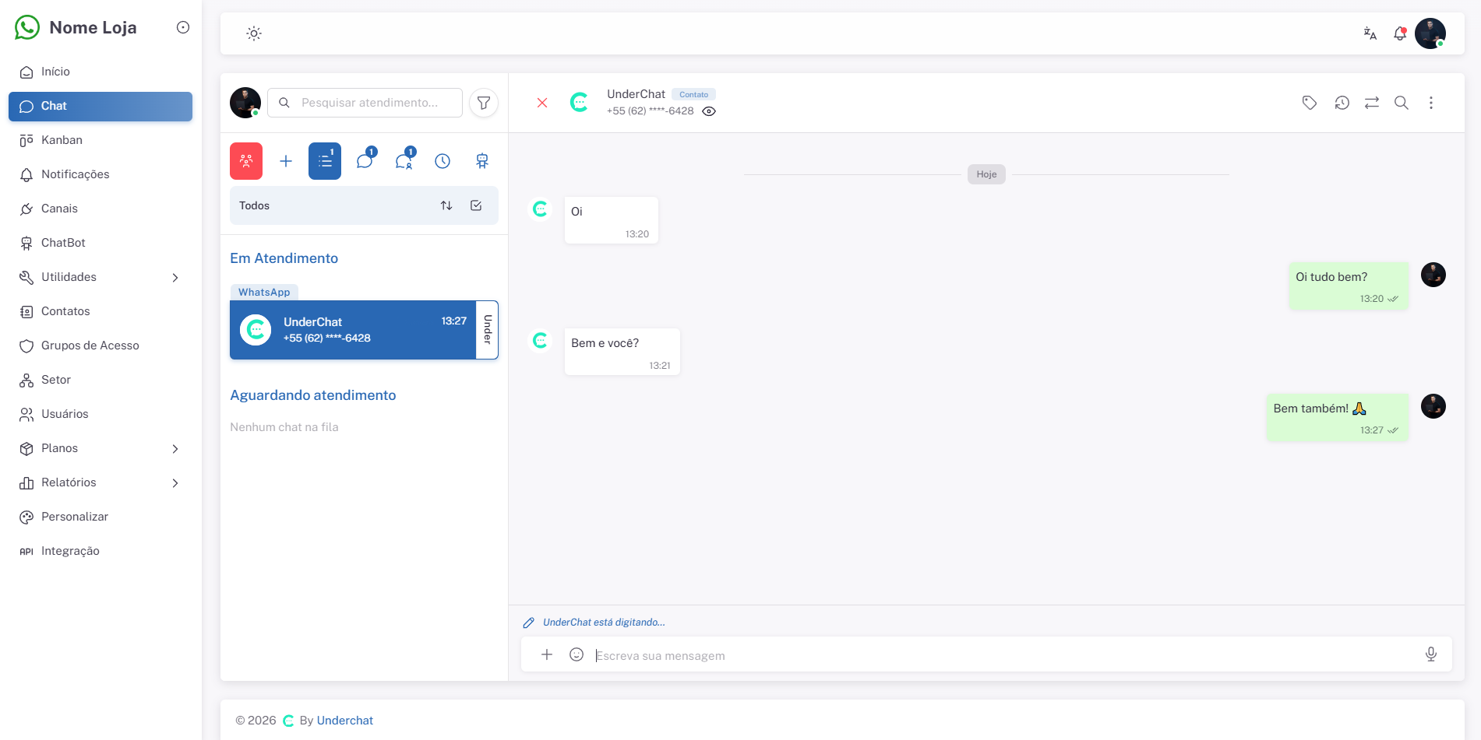This screenshot has width=1481, height=740.
Task: Open Usuários in the sidebar
Action: [x=100, y=414]
